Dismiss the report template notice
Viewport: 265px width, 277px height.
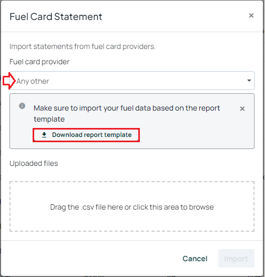pos(242,108)
